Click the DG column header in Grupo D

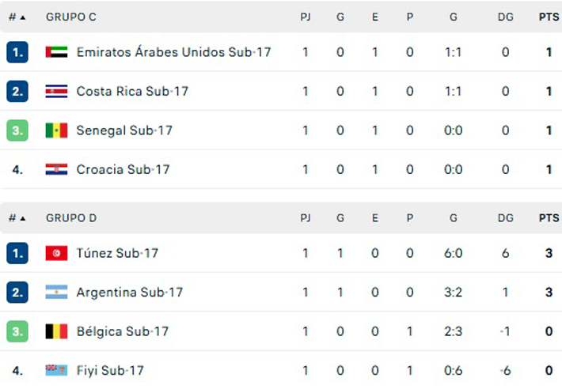click(505, 217)
